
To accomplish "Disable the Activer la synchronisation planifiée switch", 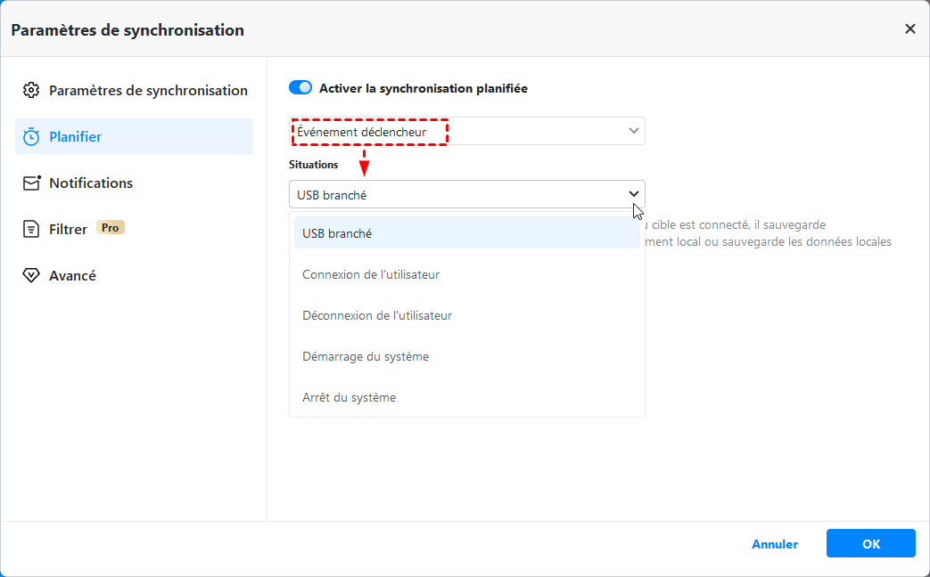I will coord(300,88).
